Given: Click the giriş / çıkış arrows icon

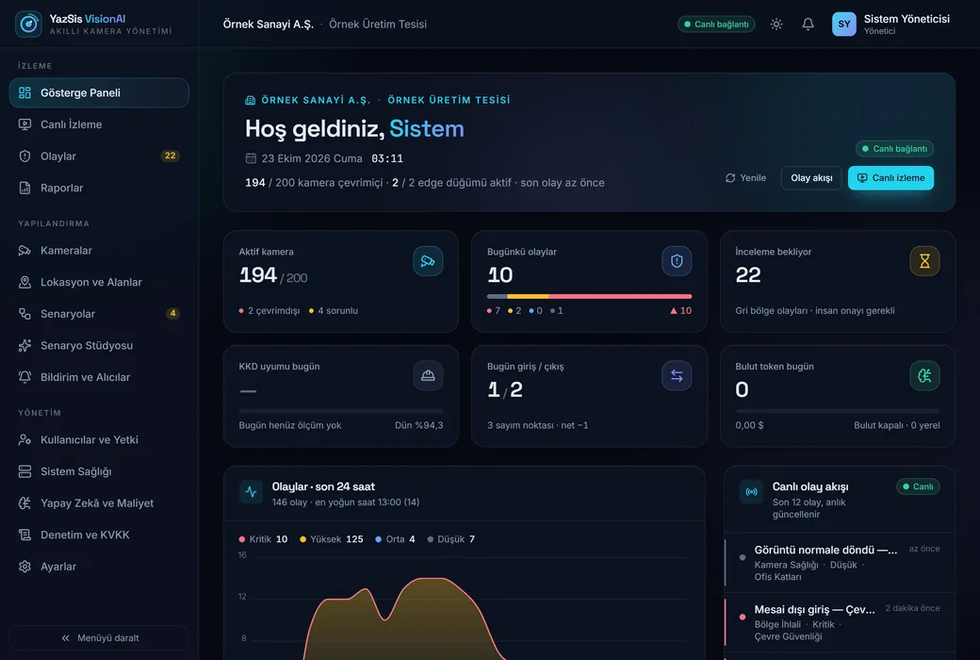Looking at the screenshot, I should point(677,375).
